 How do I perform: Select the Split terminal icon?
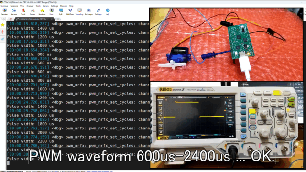(x=61, y=11)
